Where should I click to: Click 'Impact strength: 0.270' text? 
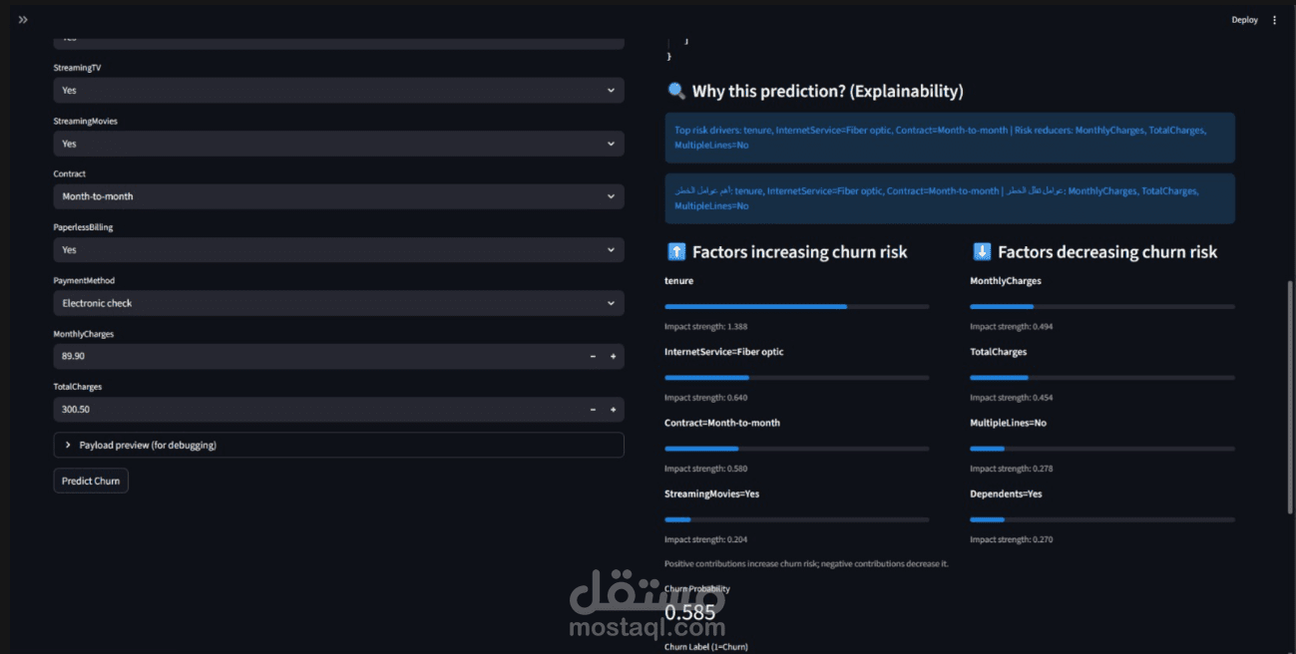tap(1011, 539)
